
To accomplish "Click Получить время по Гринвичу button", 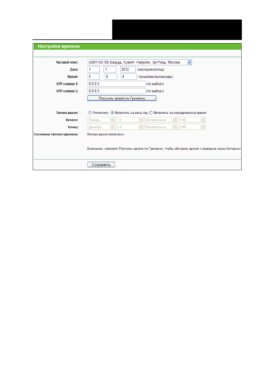I will point(122,98).
